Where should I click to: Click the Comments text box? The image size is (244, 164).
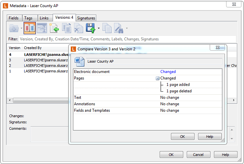click(50, 134)
